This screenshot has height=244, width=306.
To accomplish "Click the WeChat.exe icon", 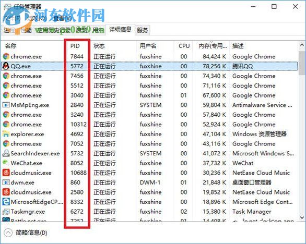I will pyautogui.click(x=6, y=163).
